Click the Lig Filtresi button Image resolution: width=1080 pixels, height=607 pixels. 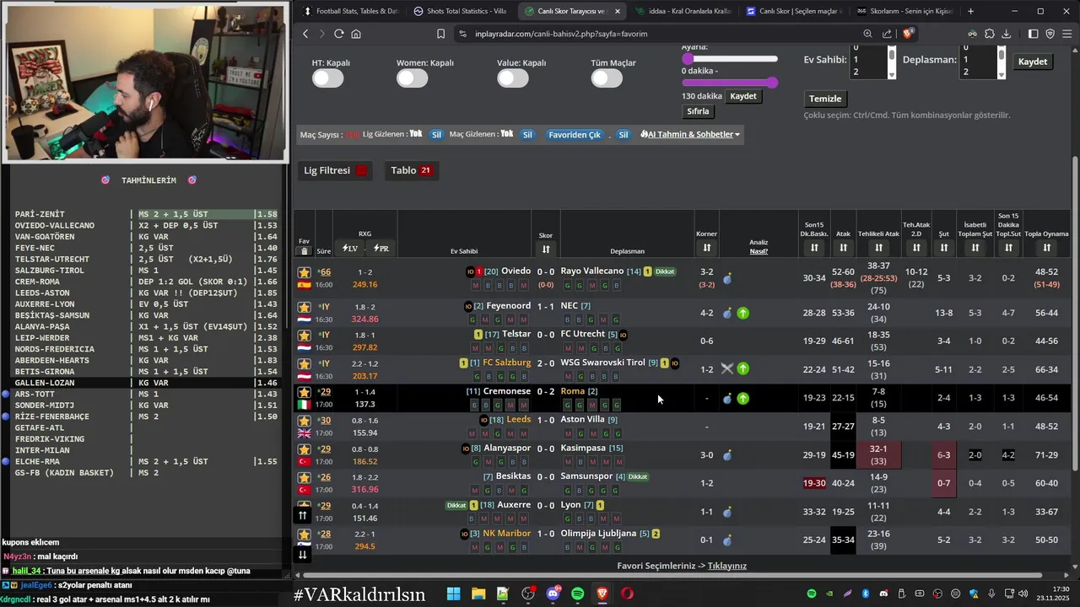click(x=336, y=170)
